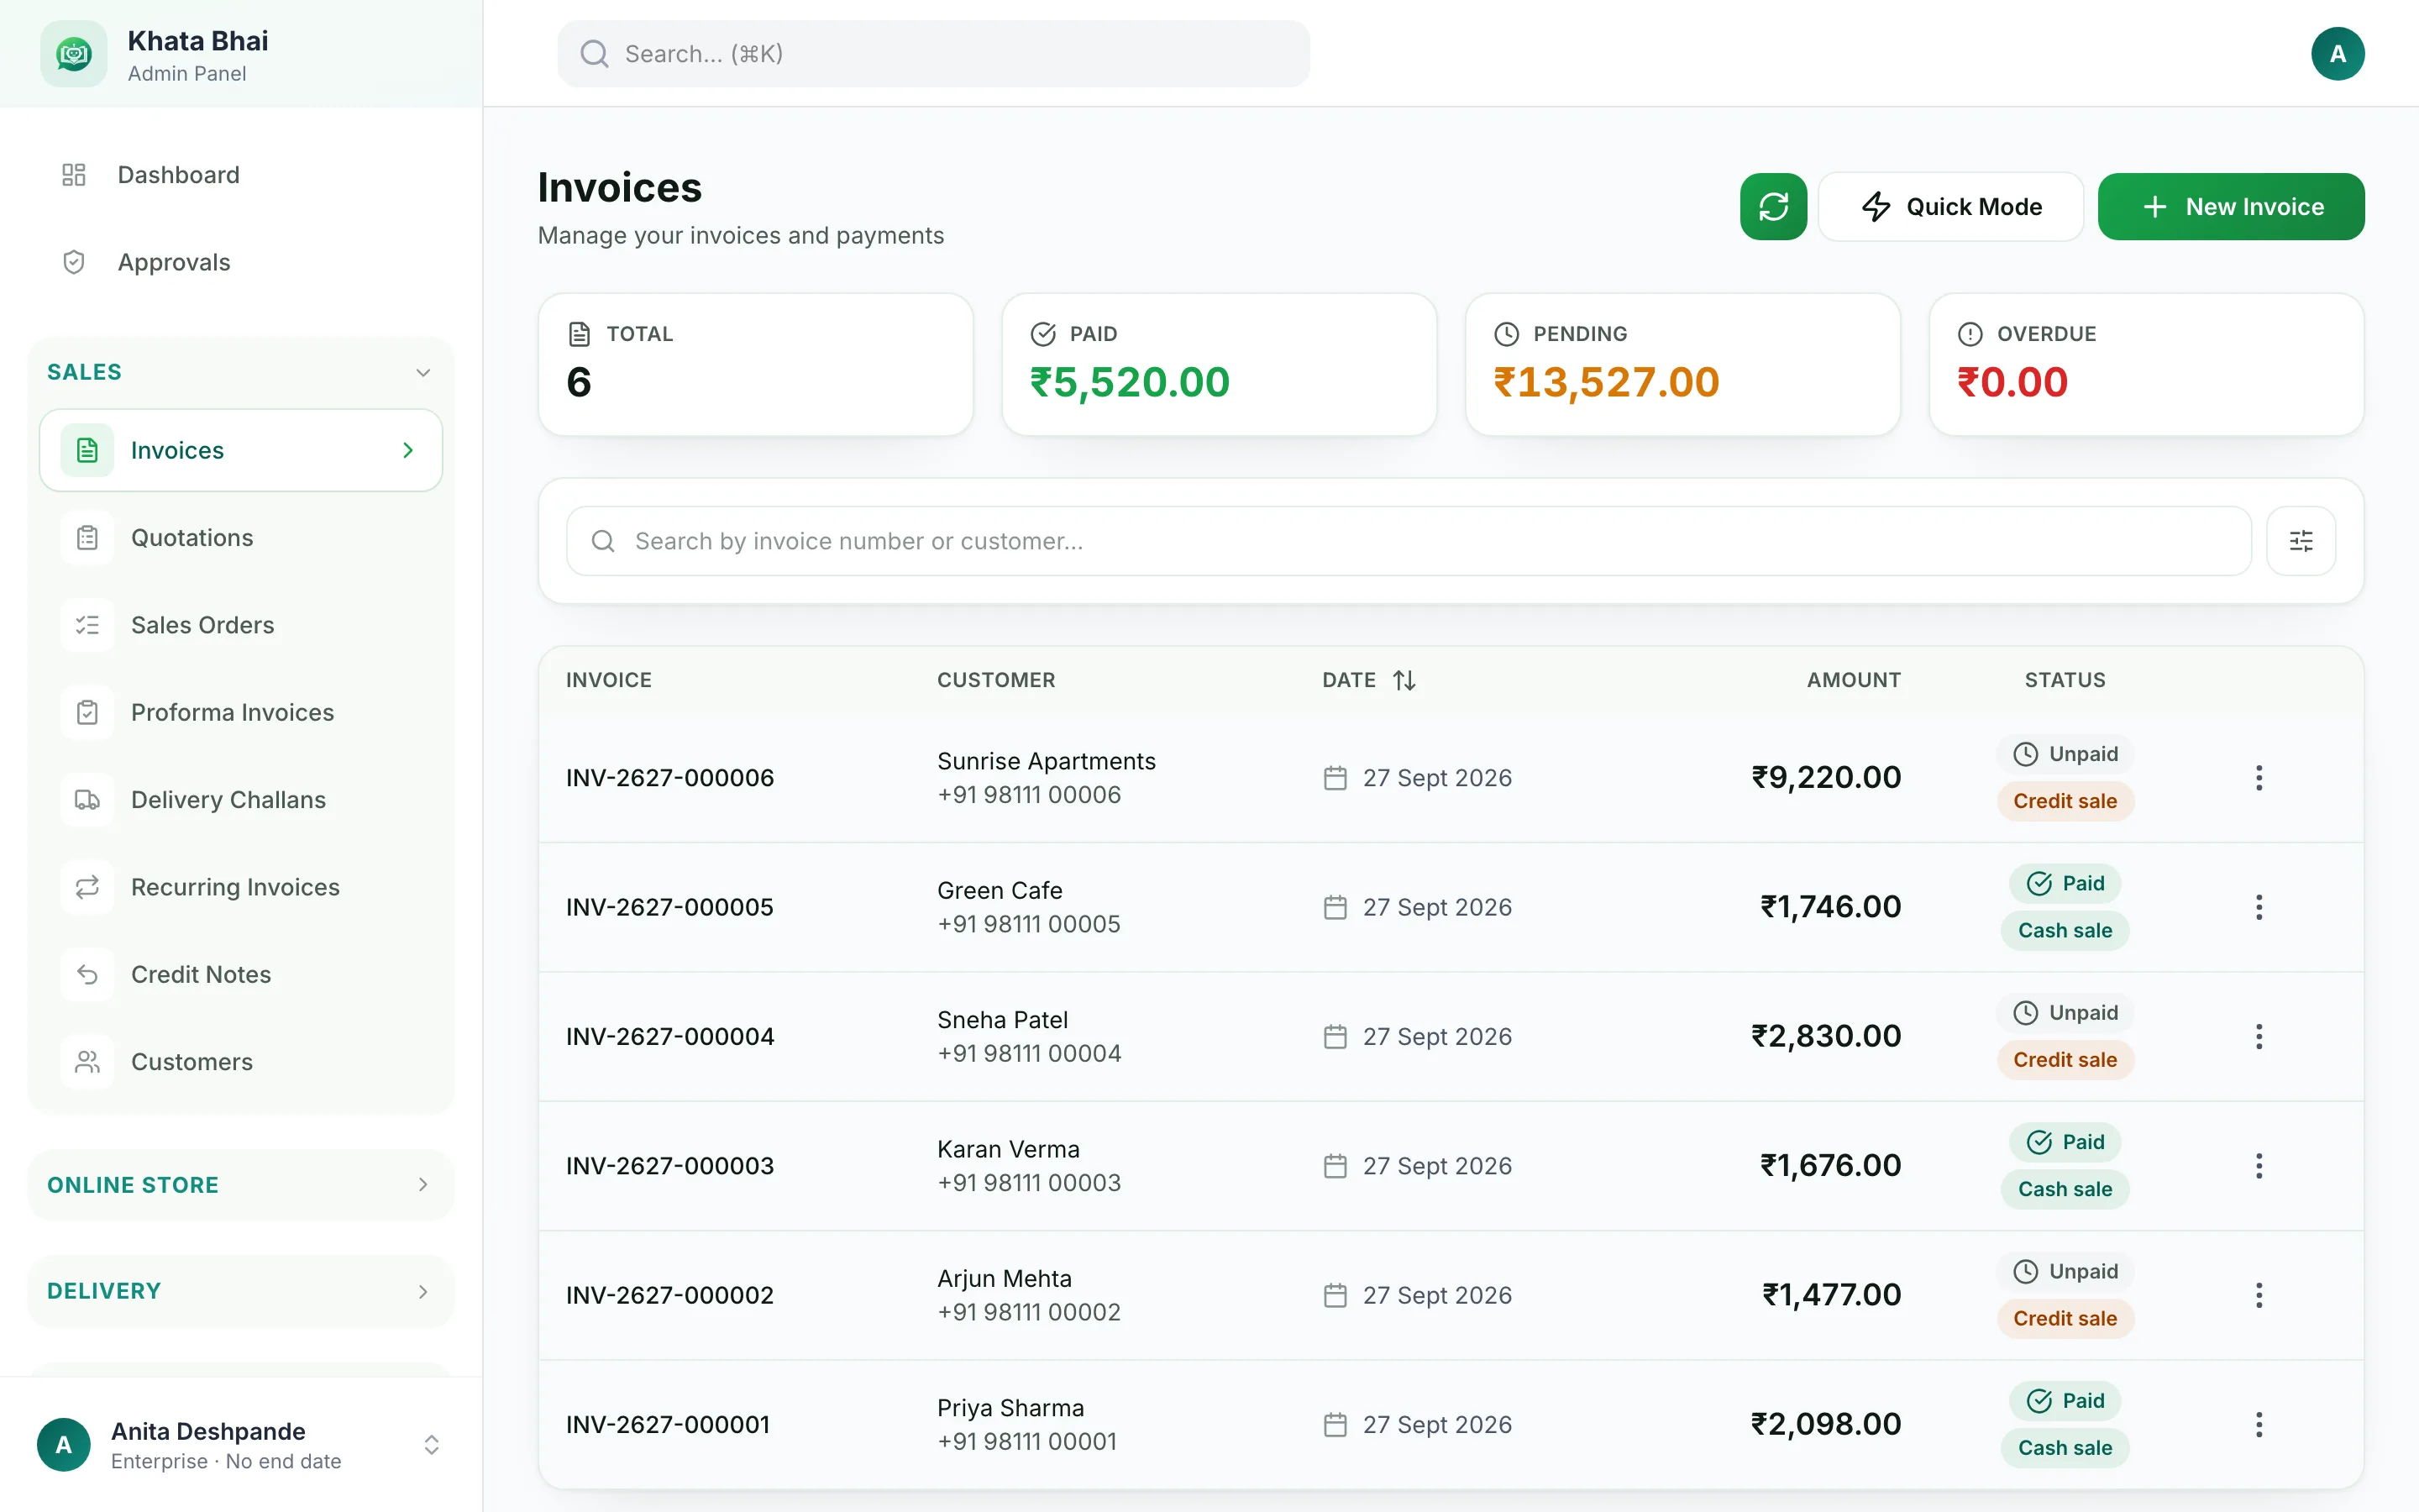This screenshot has height=1512, width=2419.
Task: Click the Invoices document icon in sidebar
Action: point(87,450)
